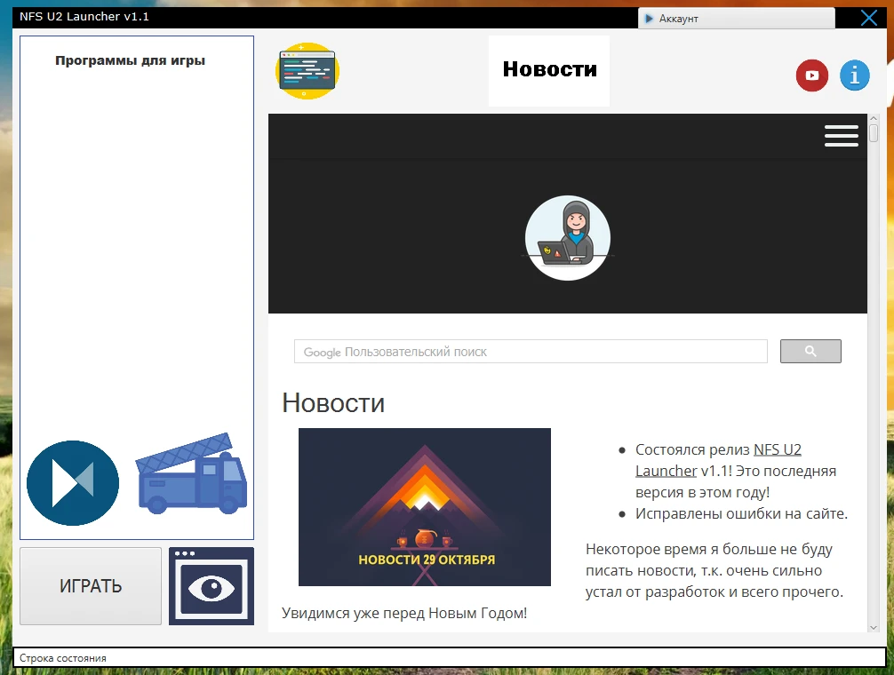Close the launcher with the blue X
Viewport: 894px width, 675px height.
tap(868, 18)
